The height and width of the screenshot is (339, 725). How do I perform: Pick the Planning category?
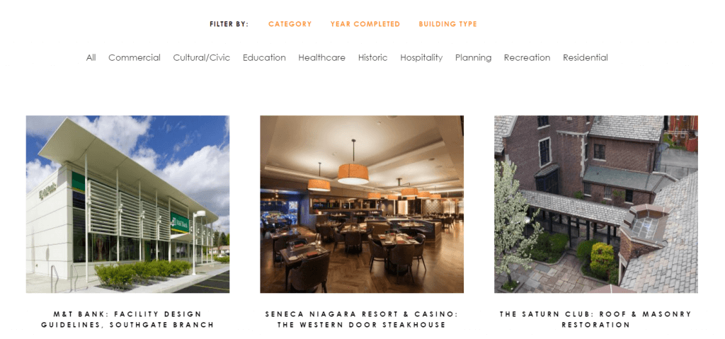point(473,58)
